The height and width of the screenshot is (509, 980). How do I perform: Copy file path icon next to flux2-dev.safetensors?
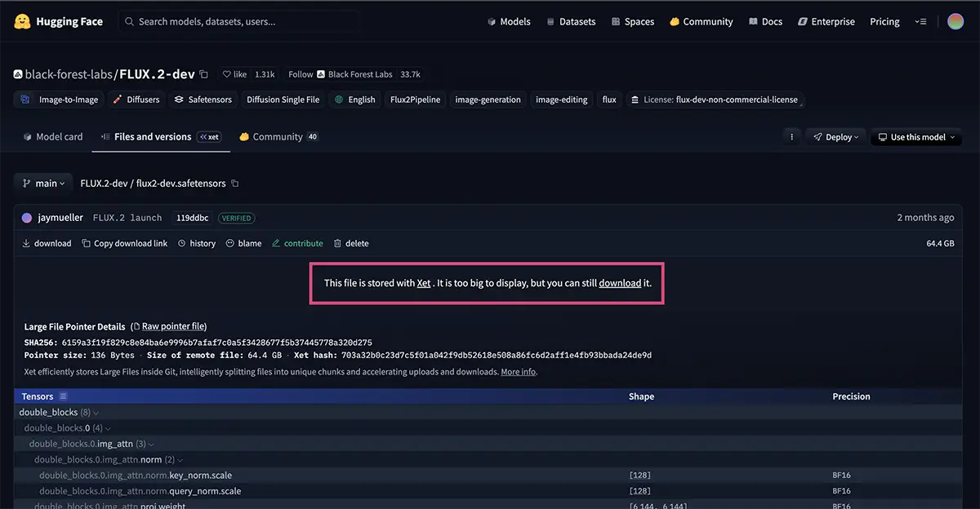point(235,184)
